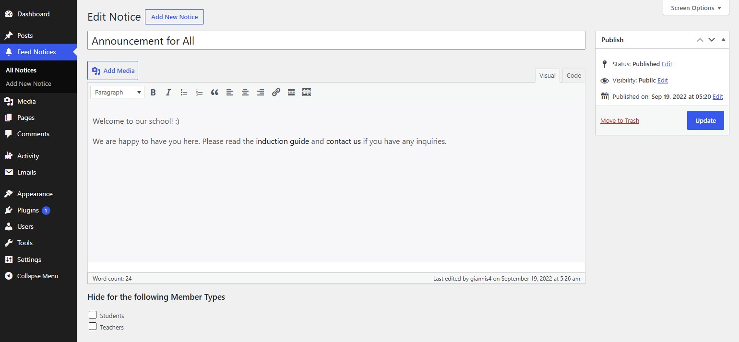Insert or edit link icon
Screen dimensions: 739x342
(276, 92)
